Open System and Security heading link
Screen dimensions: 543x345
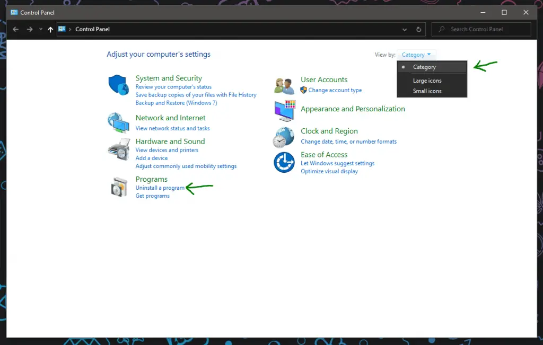[x=169, y=78]
